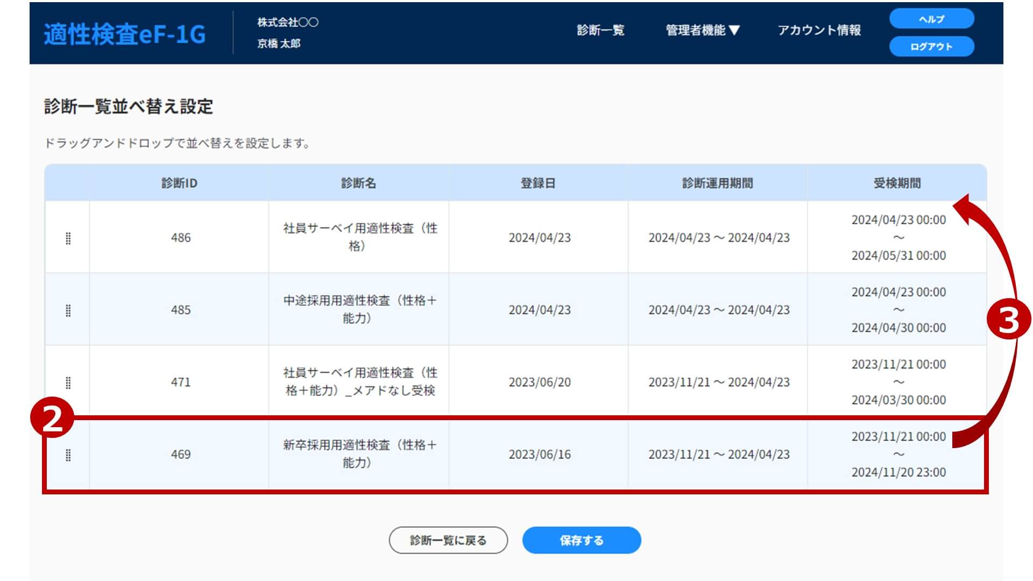Click the 診断一覧並べ替え設定 page heading
The width and height of the screenshot is (1033, 581).
click(129, 107)
